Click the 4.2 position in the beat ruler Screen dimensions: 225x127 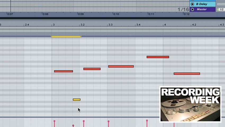194,25
